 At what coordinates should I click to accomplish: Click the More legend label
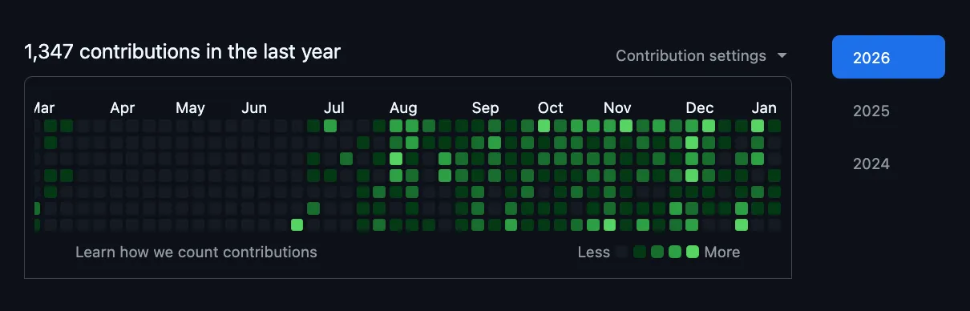(x=722, y=252)
